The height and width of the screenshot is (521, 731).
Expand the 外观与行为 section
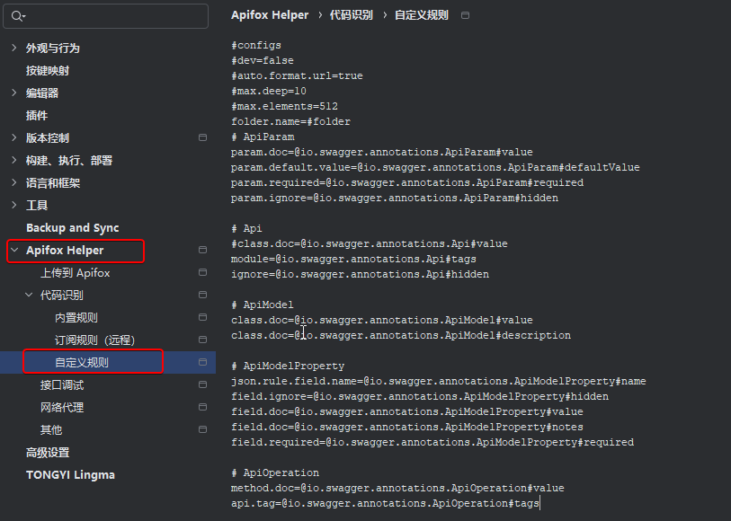pyautogui.click(x=14, y=48)
